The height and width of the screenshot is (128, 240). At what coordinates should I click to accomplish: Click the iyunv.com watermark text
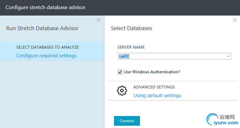pos(226,123)
